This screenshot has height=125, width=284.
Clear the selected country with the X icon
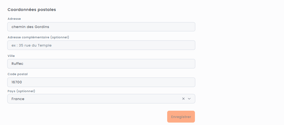tap(183, 99)
